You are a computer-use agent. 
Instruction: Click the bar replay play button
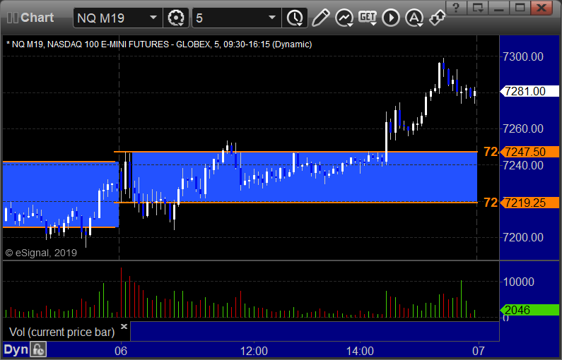pyautogui.click(x=391, y=18)
